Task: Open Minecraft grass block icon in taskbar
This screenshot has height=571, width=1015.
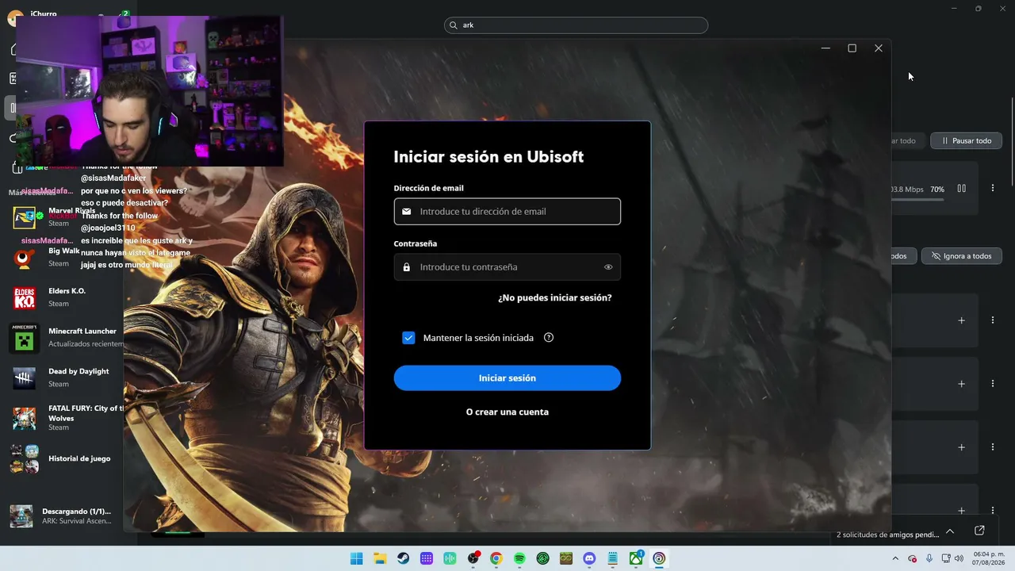Action: 566,558
